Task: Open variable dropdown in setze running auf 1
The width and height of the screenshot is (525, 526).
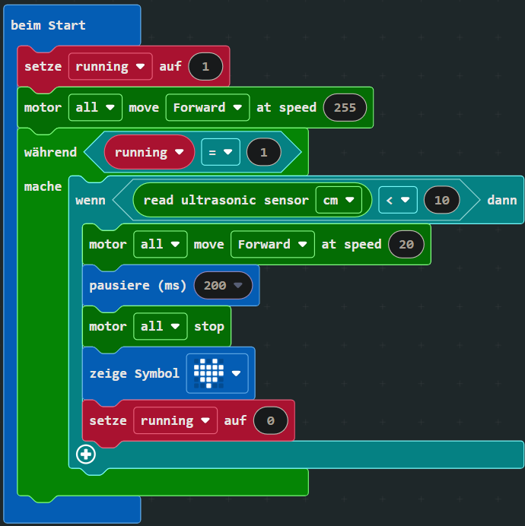Action: point(110,66)
